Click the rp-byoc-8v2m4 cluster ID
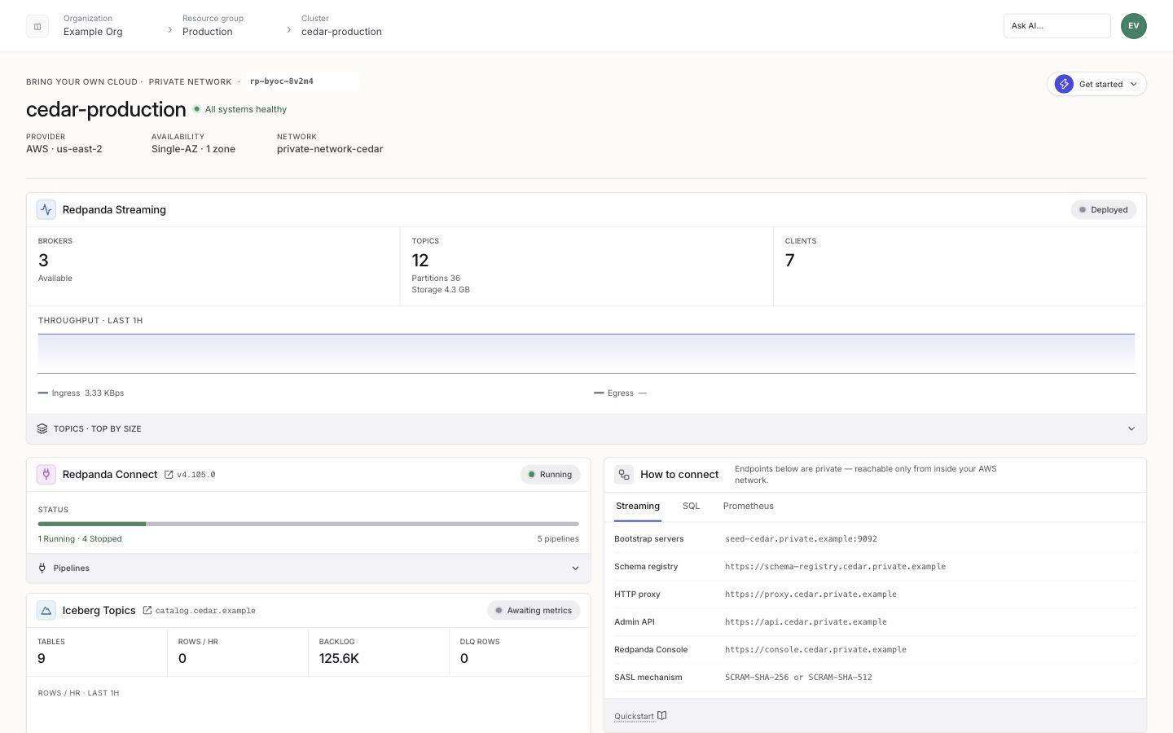 (x=282, y=81)
